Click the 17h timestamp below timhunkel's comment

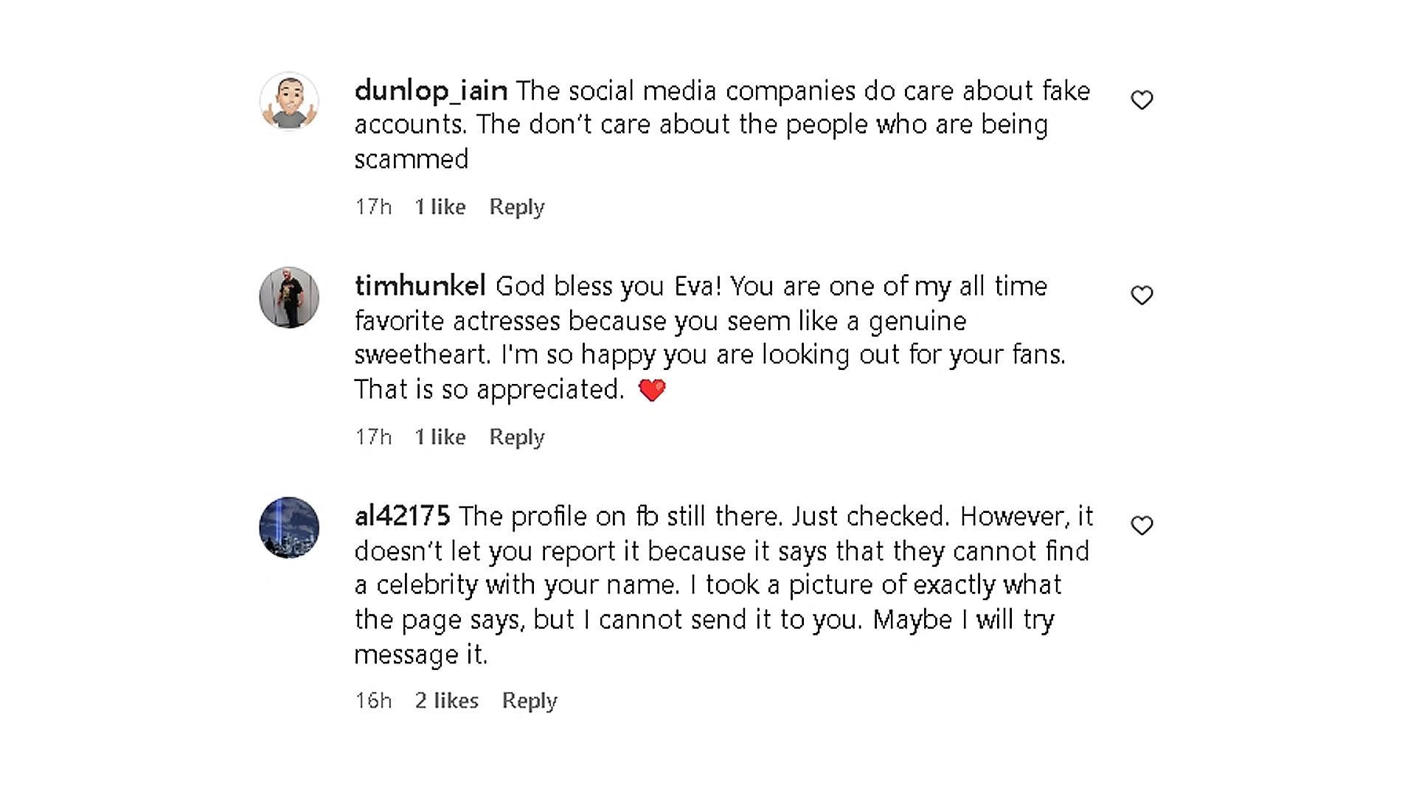(x=373, y=437)
